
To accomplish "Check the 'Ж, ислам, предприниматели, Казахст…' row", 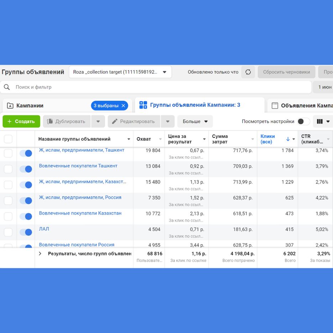I will pyautogui.click(x=8, y=185).
